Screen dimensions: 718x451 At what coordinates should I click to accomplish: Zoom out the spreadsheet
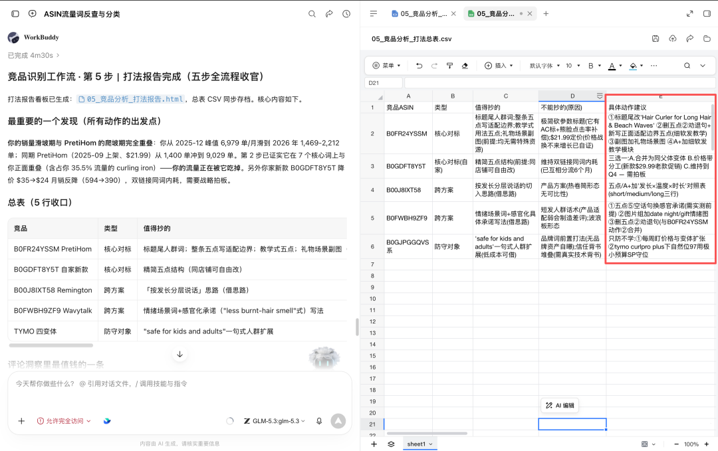click(676, 444)
